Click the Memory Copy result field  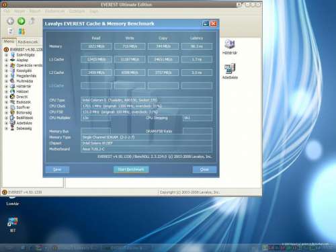pos(163,46)
